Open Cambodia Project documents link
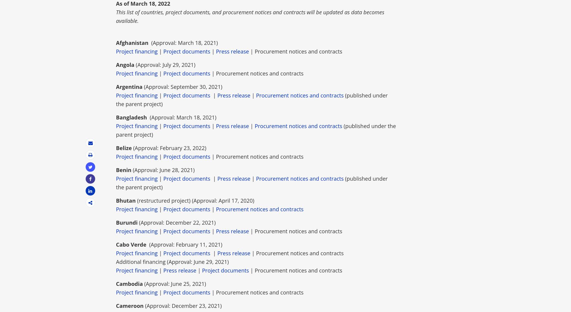This screenshot has height=312, width=571. coord(187,292)
